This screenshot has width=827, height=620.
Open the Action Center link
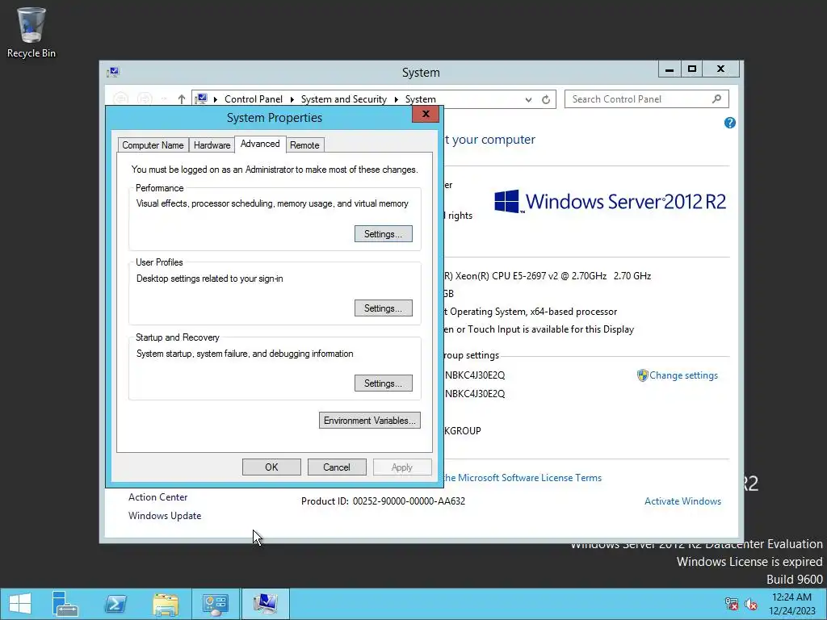pyautogui.click(x=157, y=497)
